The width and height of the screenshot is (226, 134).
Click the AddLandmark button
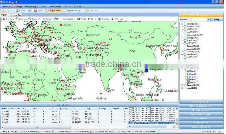[201, 123]
